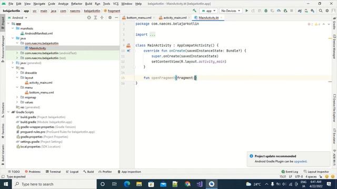Open the TODO tool window
This screenshot has width=337, height=189.
point(14,172)
